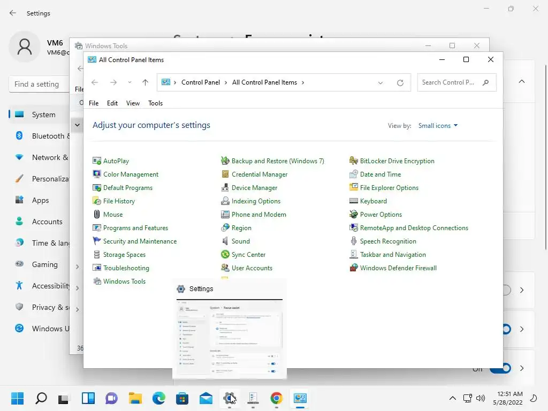The image size is (548, 411).
Task: Click the Indexing Options icon
Action: (225, 201)
